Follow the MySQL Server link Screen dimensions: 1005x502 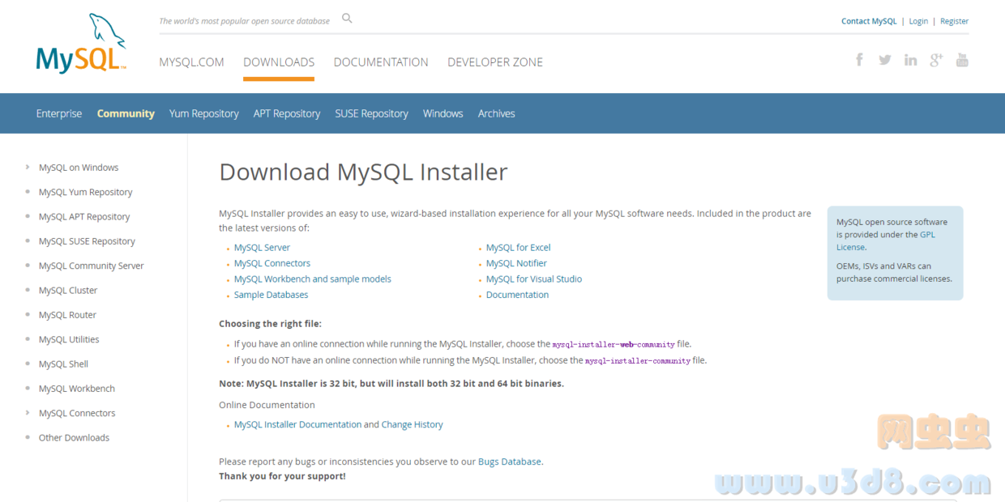coord(262,248)
